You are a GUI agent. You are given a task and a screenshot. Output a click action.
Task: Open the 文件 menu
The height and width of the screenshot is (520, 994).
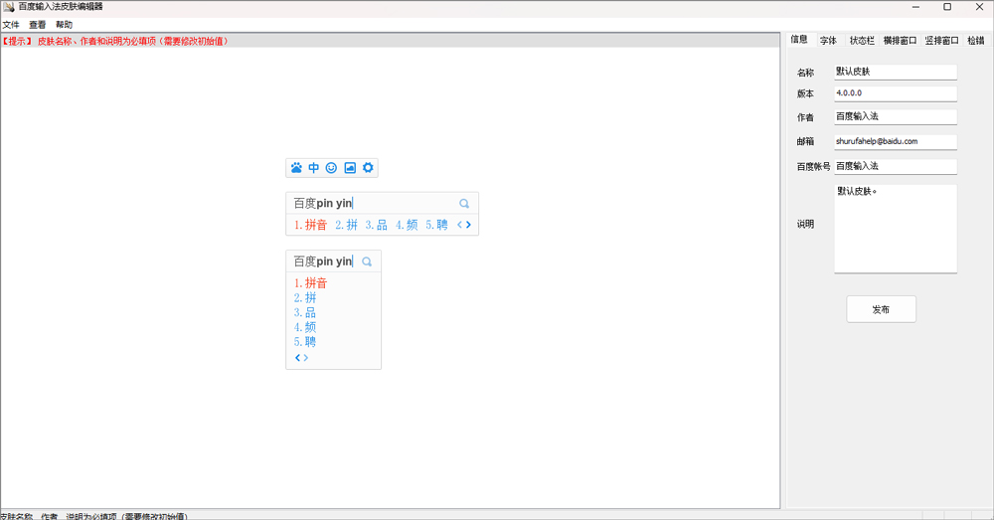[x=11, y=25]
